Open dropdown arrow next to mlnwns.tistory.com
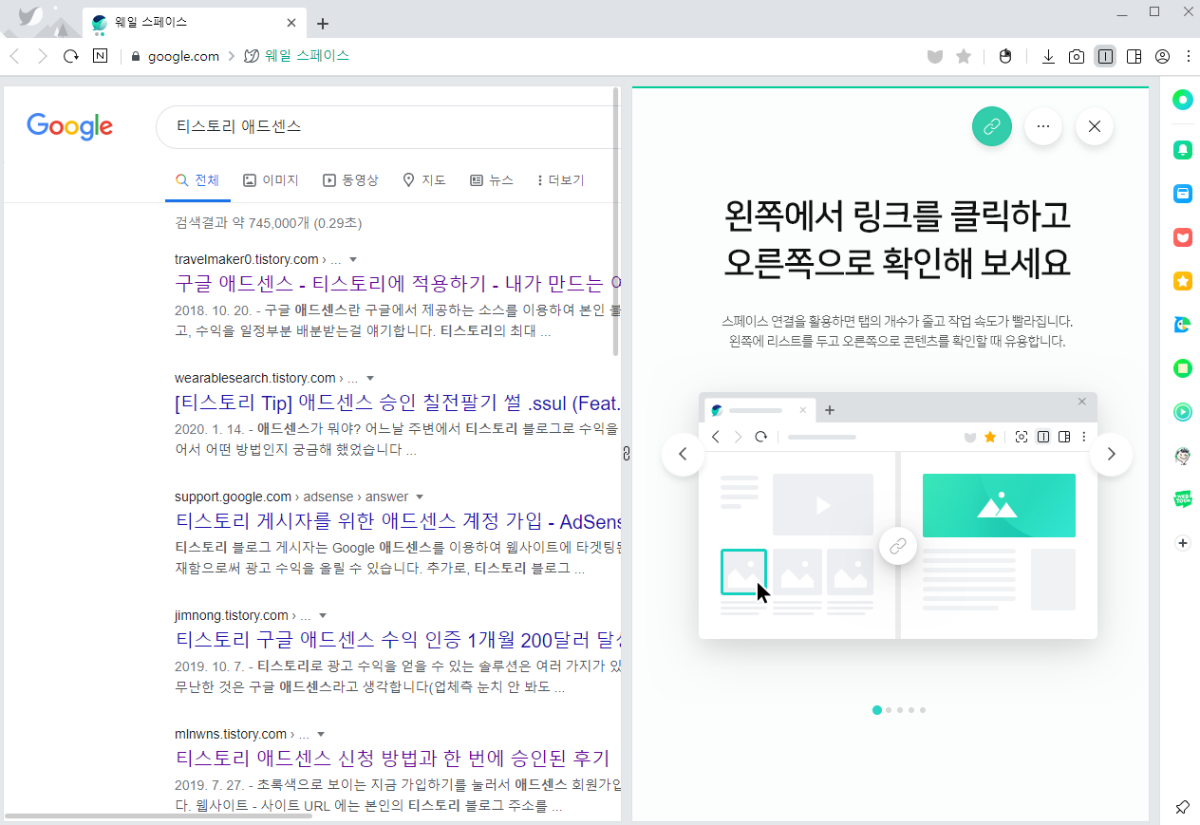This screenshot has height=825, width=1200. click(x=321, y=734)
